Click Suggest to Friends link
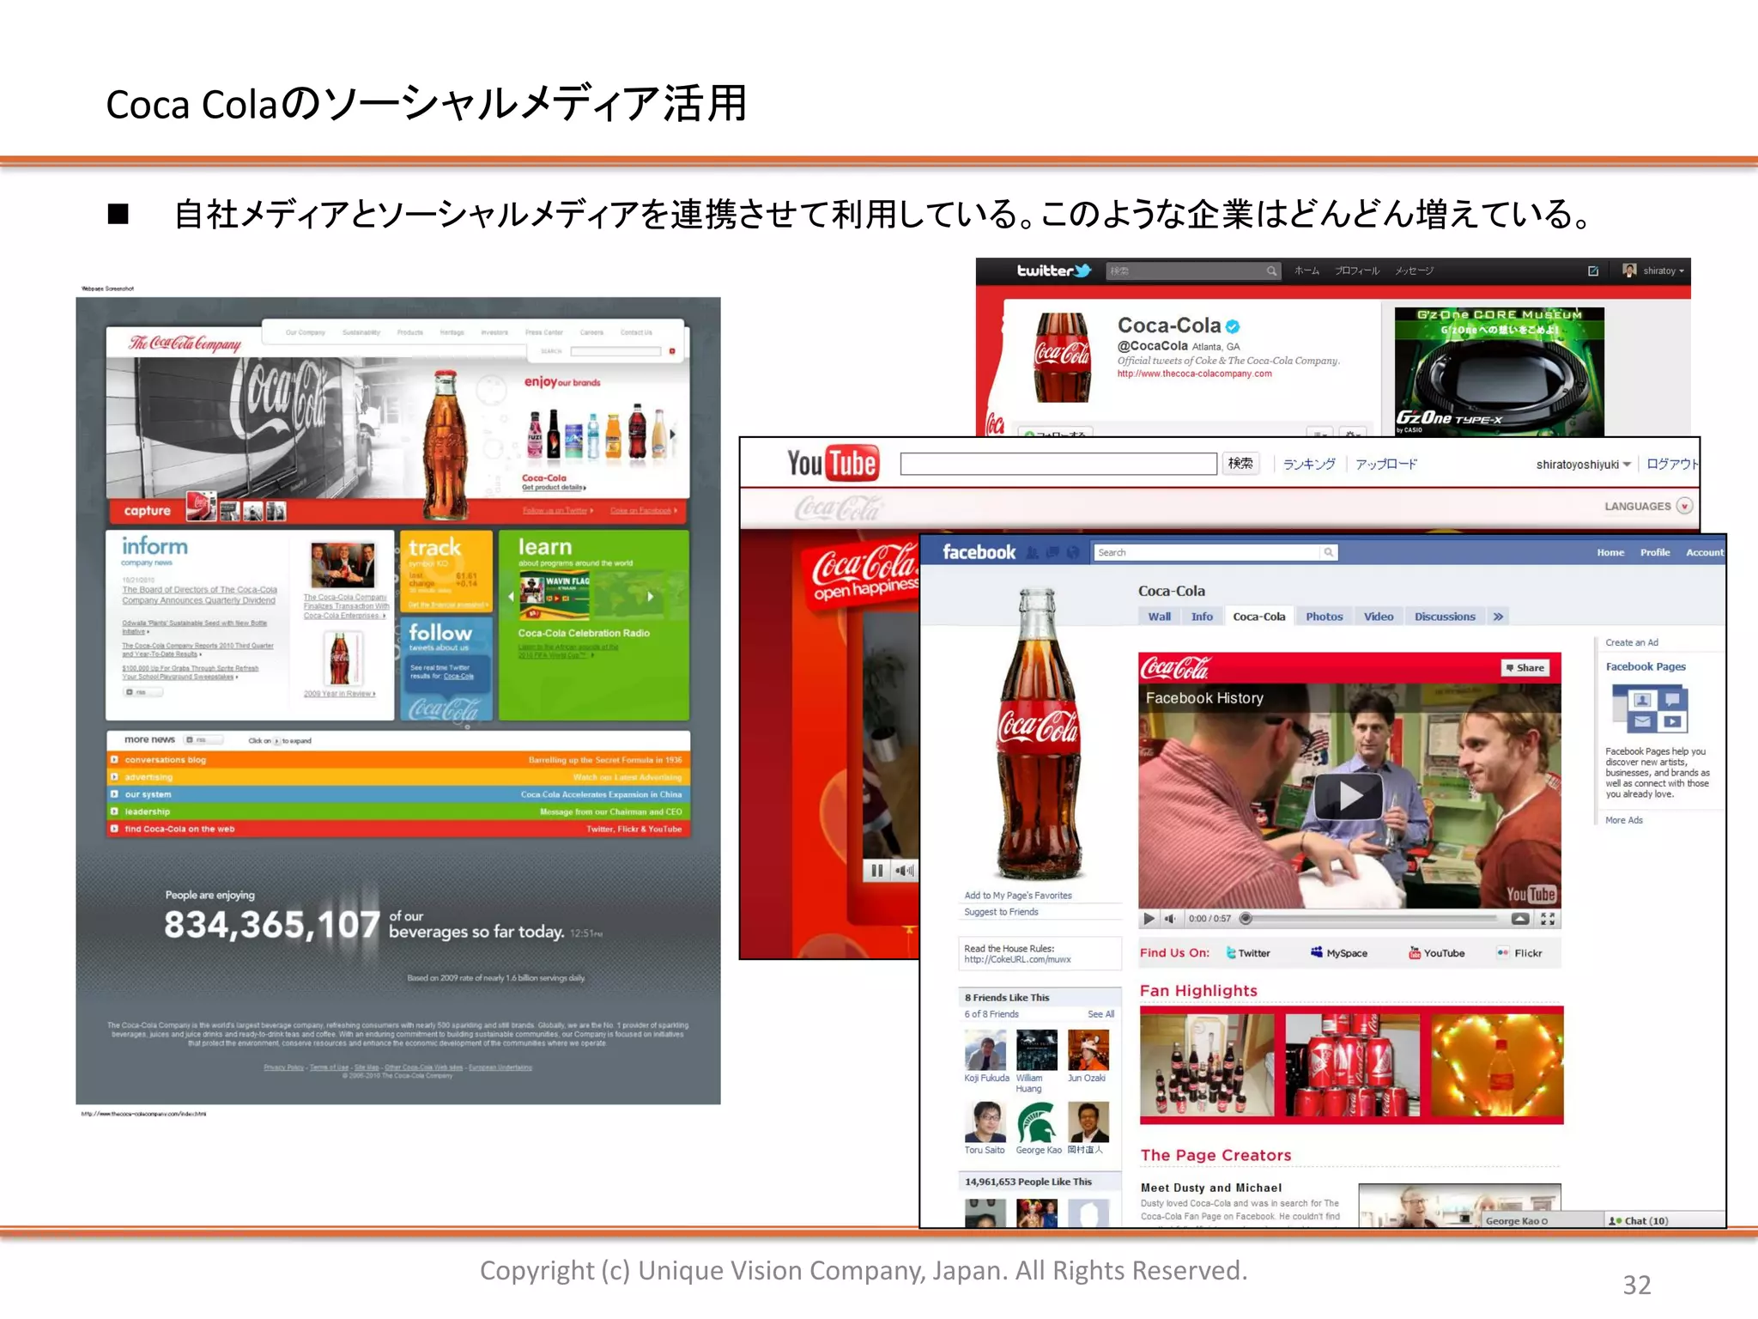Screen dimensions: 1758x1319 pyautogui.click(x=1001, y=912)
